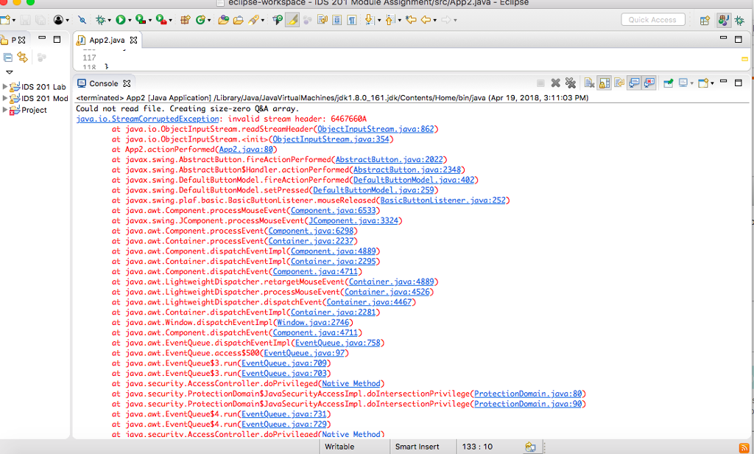Clear the Console output
The image size is (754, 454).
click(588, 83)
